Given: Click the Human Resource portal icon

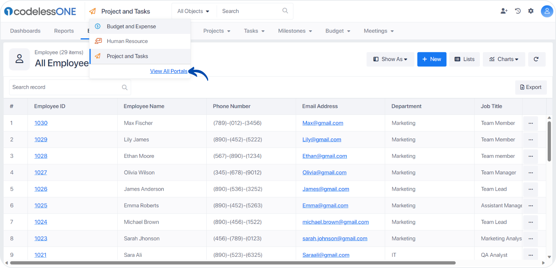Looking at the screenshot, I should pos(98,41).
